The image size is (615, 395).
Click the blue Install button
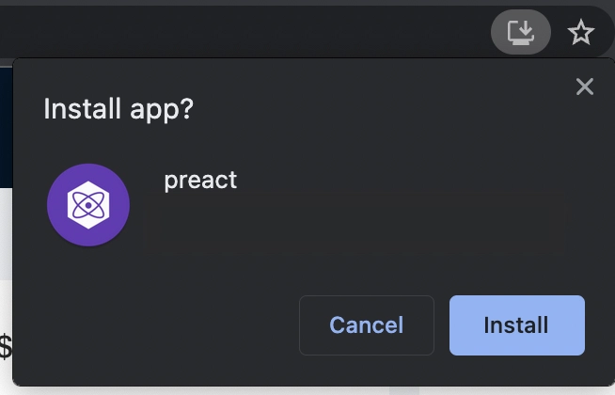pos(517,325)
